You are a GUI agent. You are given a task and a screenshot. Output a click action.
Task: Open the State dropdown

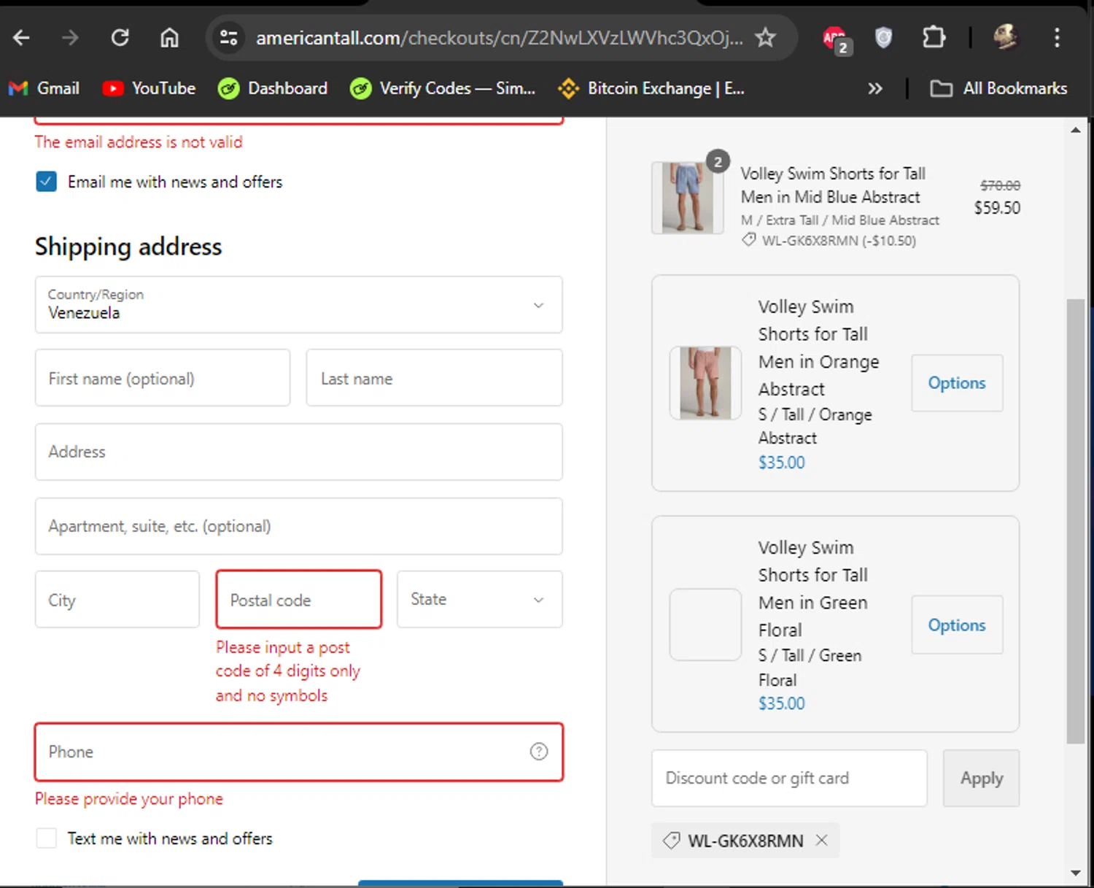point(479,599)
